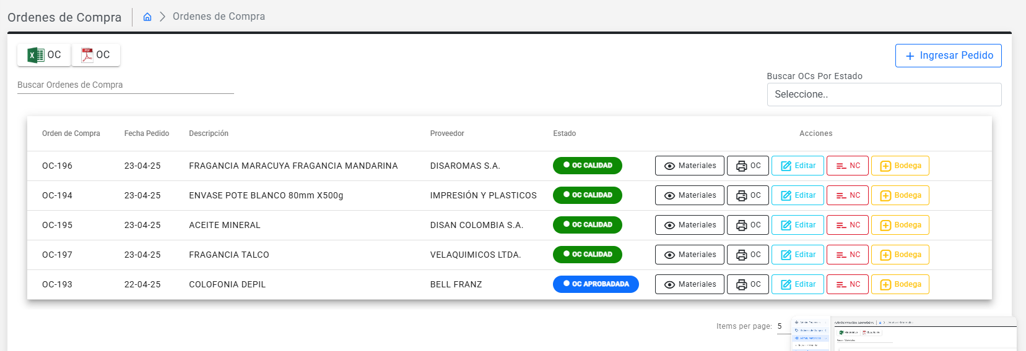This screenshot has height=351, width=1026.
Task: Print OC for order OC-193
Action: pyautogui.click(x=747, y=284)
